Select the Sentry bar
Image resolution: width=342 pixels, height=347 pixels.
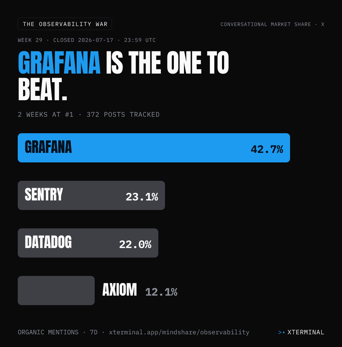91,195
